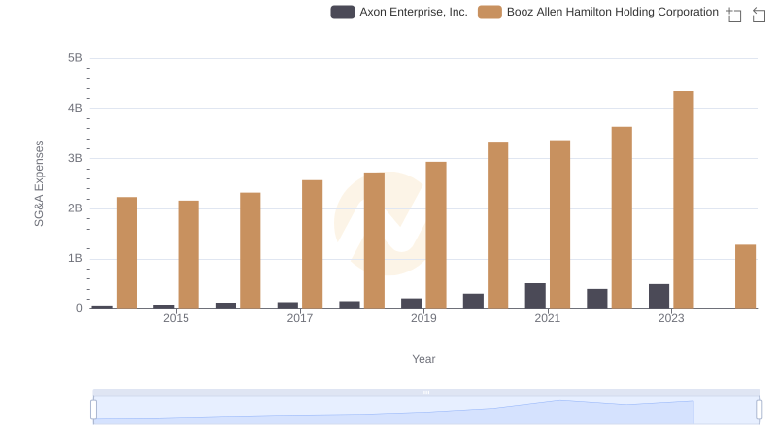This screenshot has height=447, width=777.
Task: Toggle the Booz Allen Hamilton legend swatch
Action: 490,12
